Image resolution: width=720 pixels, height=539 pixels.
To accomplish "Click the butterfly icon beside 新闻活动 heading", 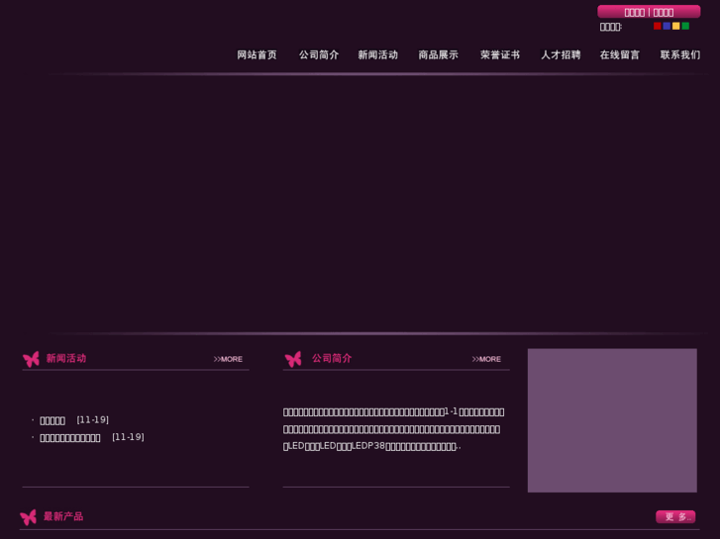I will 32,359.
